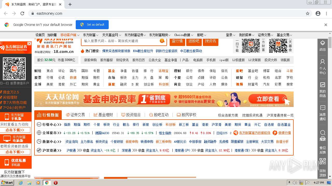This screenshot has height=186, width=332.
Task: Click the 数据中心 pie chart icon
Action: pos(39,142)
